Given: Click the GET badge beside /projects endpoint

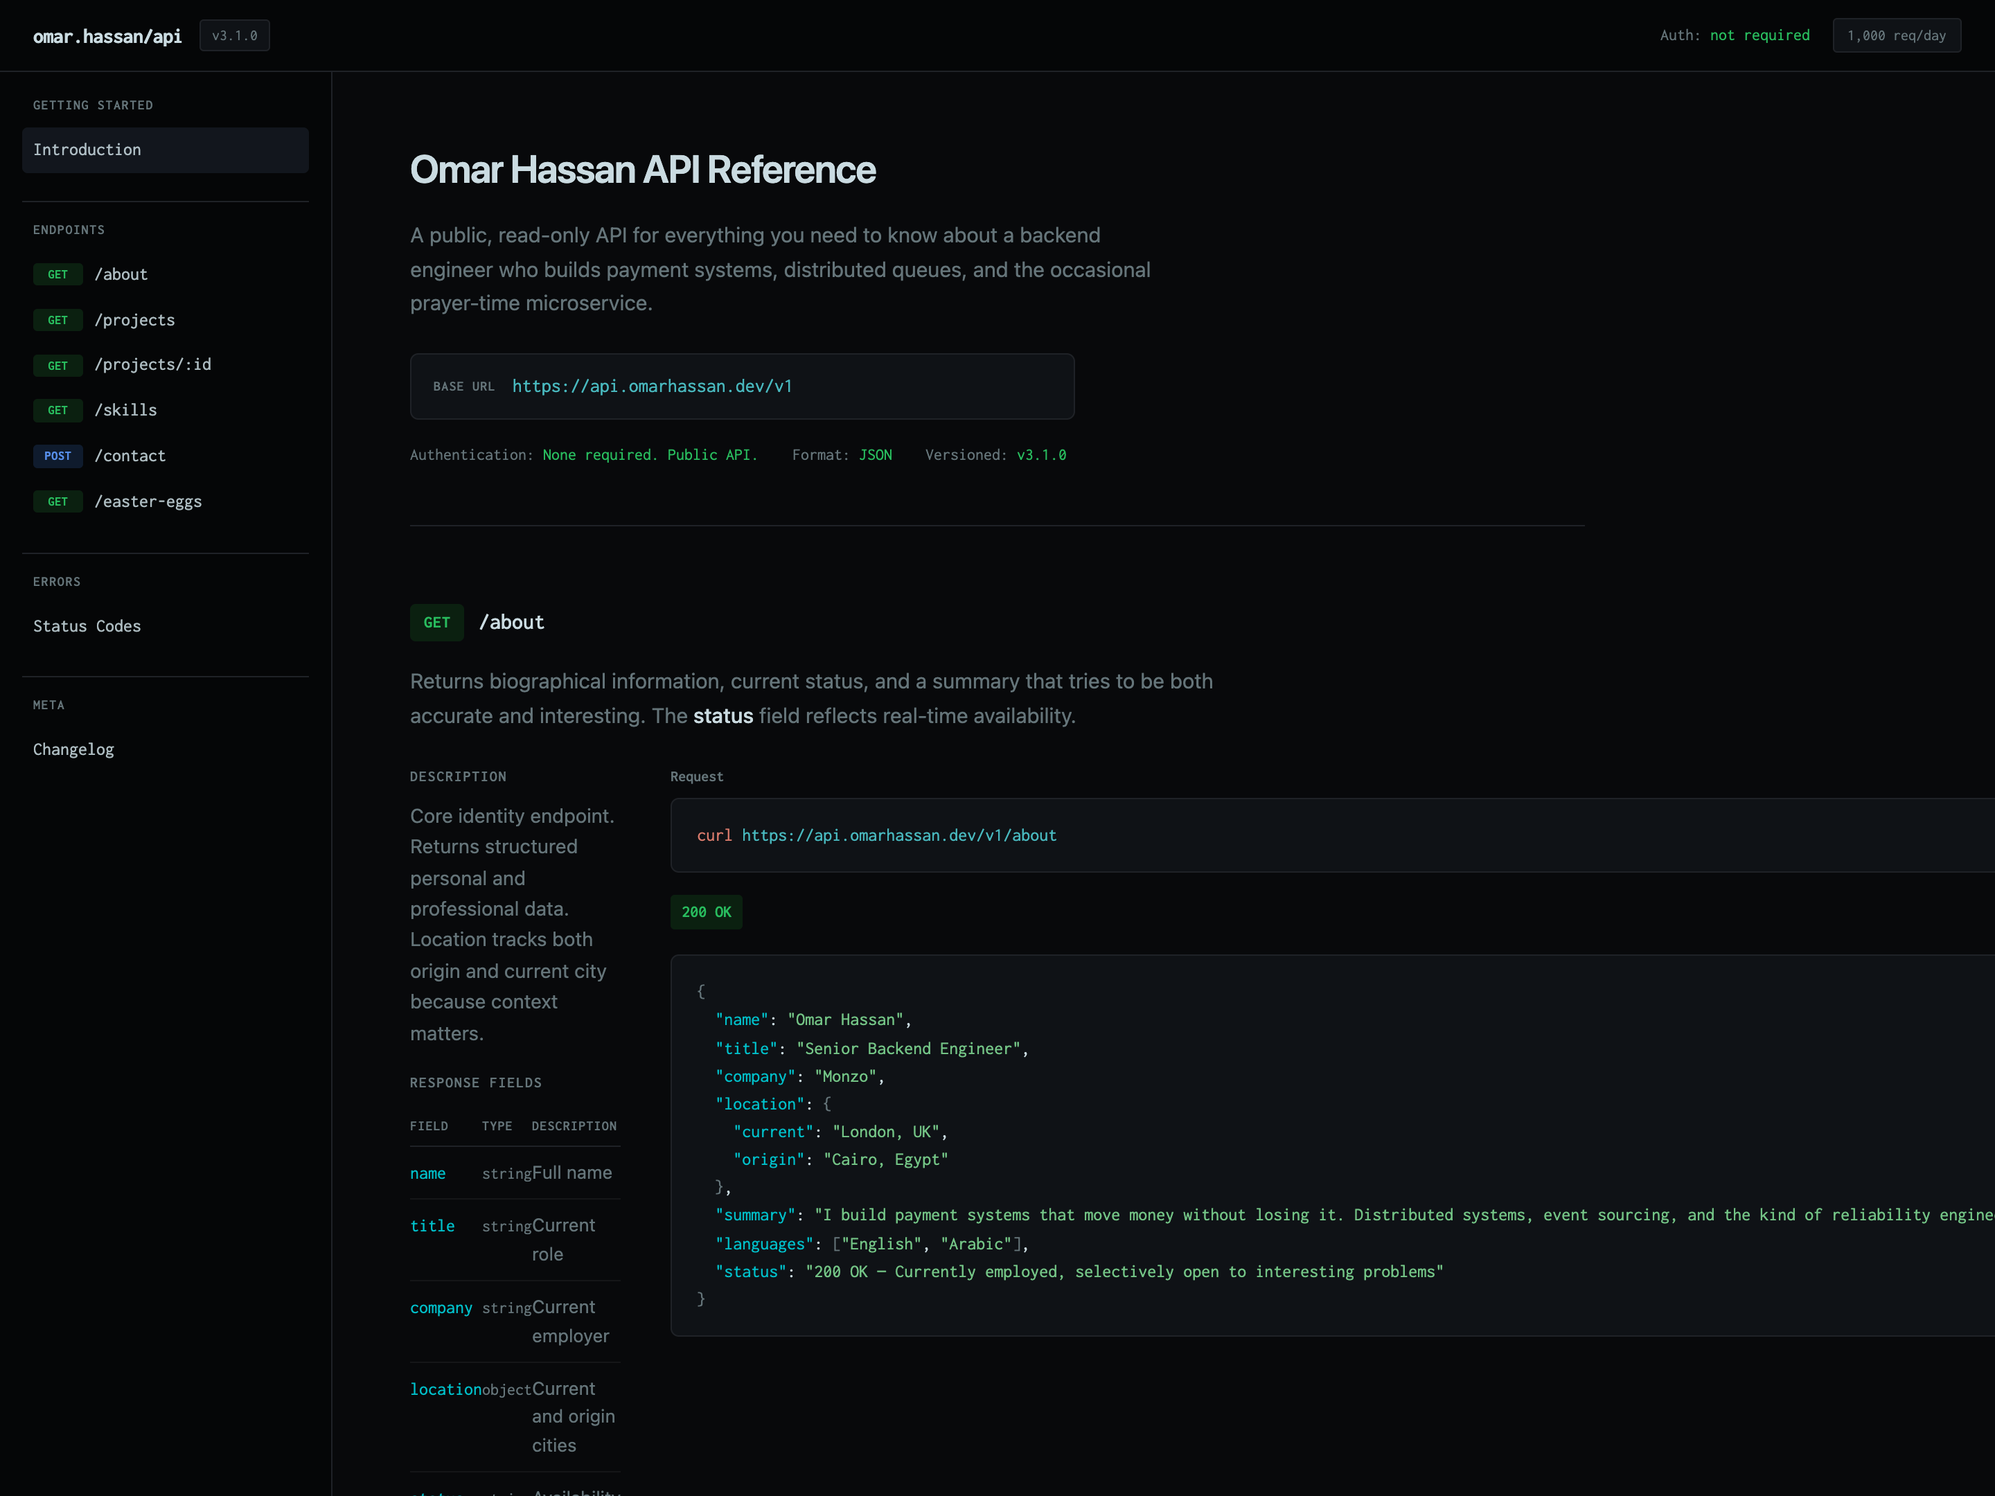Looking at the screenshot, I should pyautogui.click(x=57, y=320).
